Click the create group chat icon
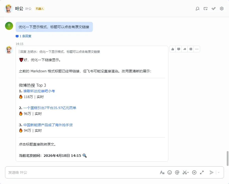Screen dimensions: 229x184 point(206,9)
